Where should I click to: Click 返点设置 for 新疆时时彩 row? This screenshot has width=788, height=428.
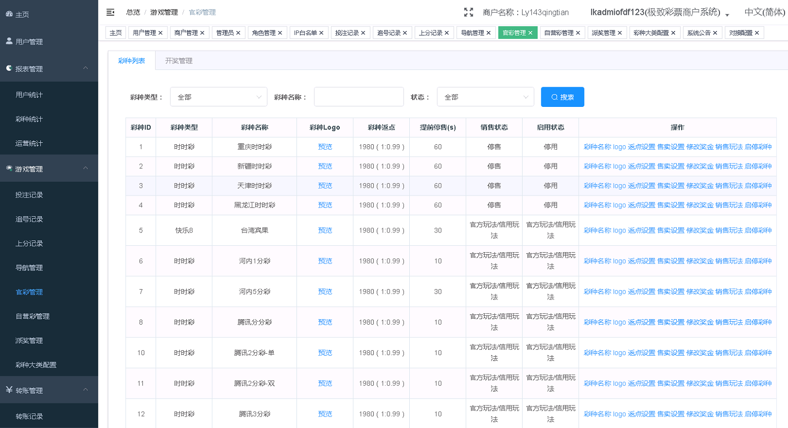(x=641, y=166)
